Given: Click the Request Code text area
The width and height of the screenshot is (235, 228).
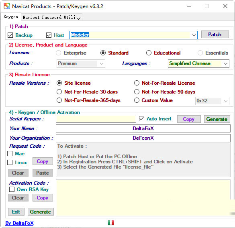Looking at the screenshot, I should tap(143, 160).
